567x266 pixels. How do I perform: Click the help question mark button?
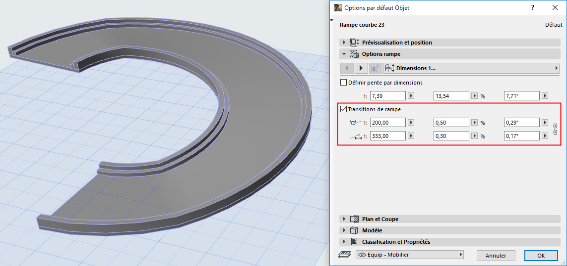coord(533,7)
